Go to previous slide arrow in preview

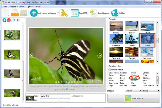point(32,56)
